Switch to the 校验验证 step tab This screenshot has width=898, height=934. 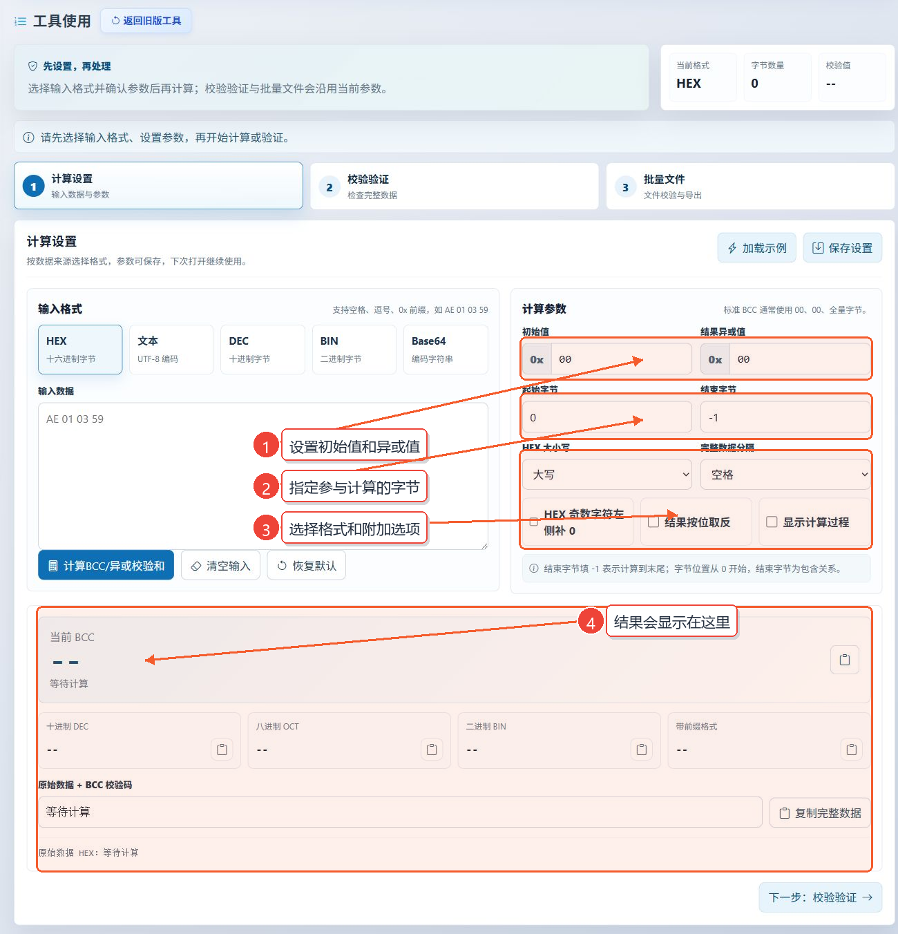[x=455, y=187]
